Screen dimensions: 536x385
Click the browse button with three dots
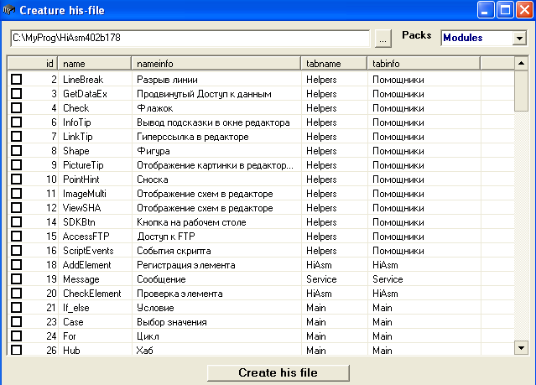point(382,39)
